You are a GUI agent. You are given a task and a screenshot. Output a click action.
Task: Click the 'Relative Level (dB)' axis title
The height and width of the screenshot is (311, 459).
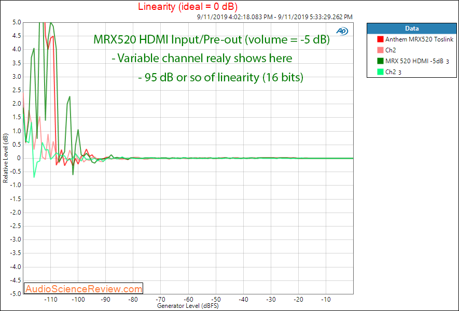pos(6,158)
